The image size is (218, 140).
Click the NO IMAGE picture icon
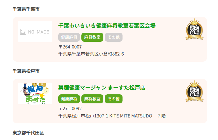[x=23, y=32]
